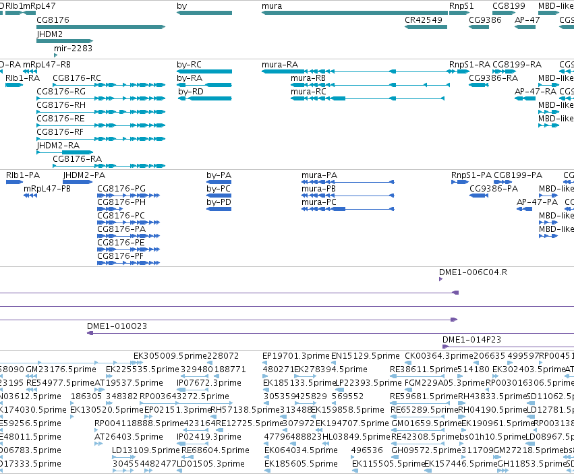Click protein CG8176-PE
This screenshot has height=474, width=574.
point(121,243)
